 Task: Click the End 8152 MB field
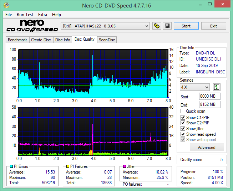pos(210,104)
